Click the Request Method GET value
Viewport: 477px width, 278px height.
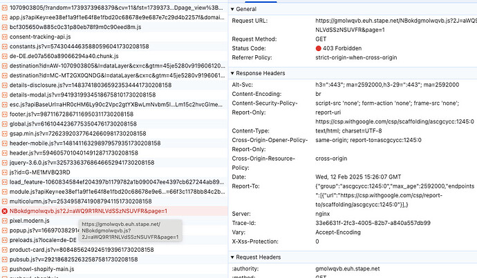[321, 39]
